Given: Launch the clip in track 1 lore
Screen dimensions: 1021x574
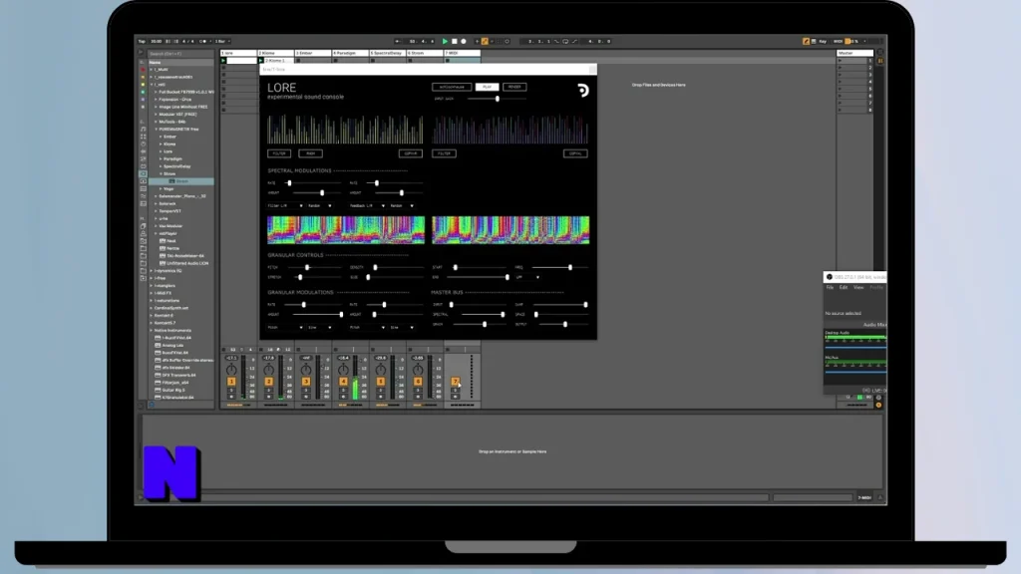Looking at the screenshot, I should click(x=223, y=61).
